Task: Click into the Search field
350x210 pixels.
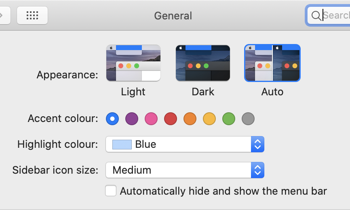Action: [x=335, y=16]
